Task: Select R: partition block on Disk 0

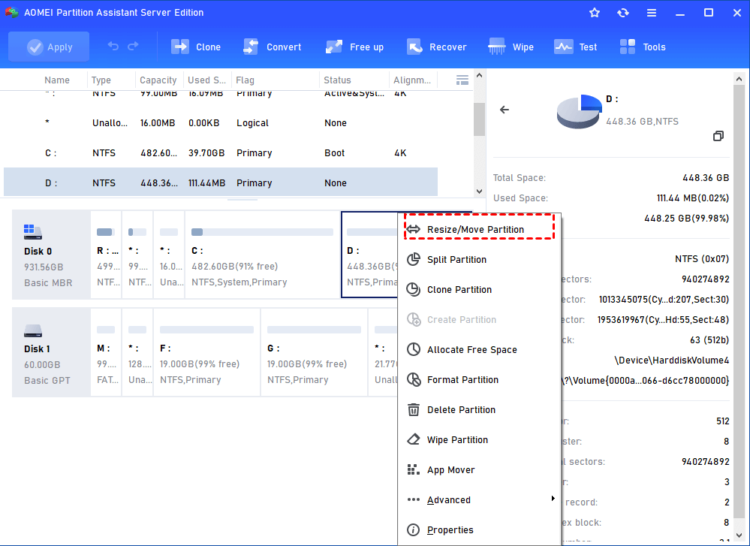Action: tap(106, 255)
